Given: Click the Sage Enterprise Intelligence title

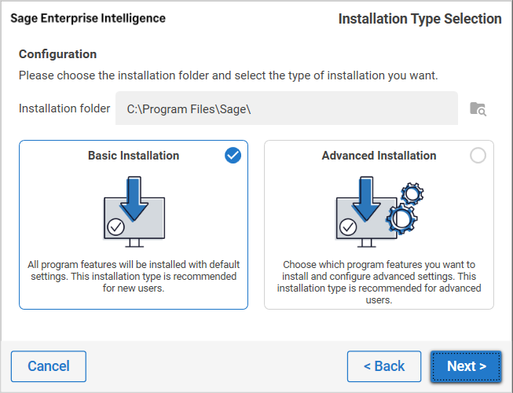Looking at the screenshot, I should click(88, 18).
